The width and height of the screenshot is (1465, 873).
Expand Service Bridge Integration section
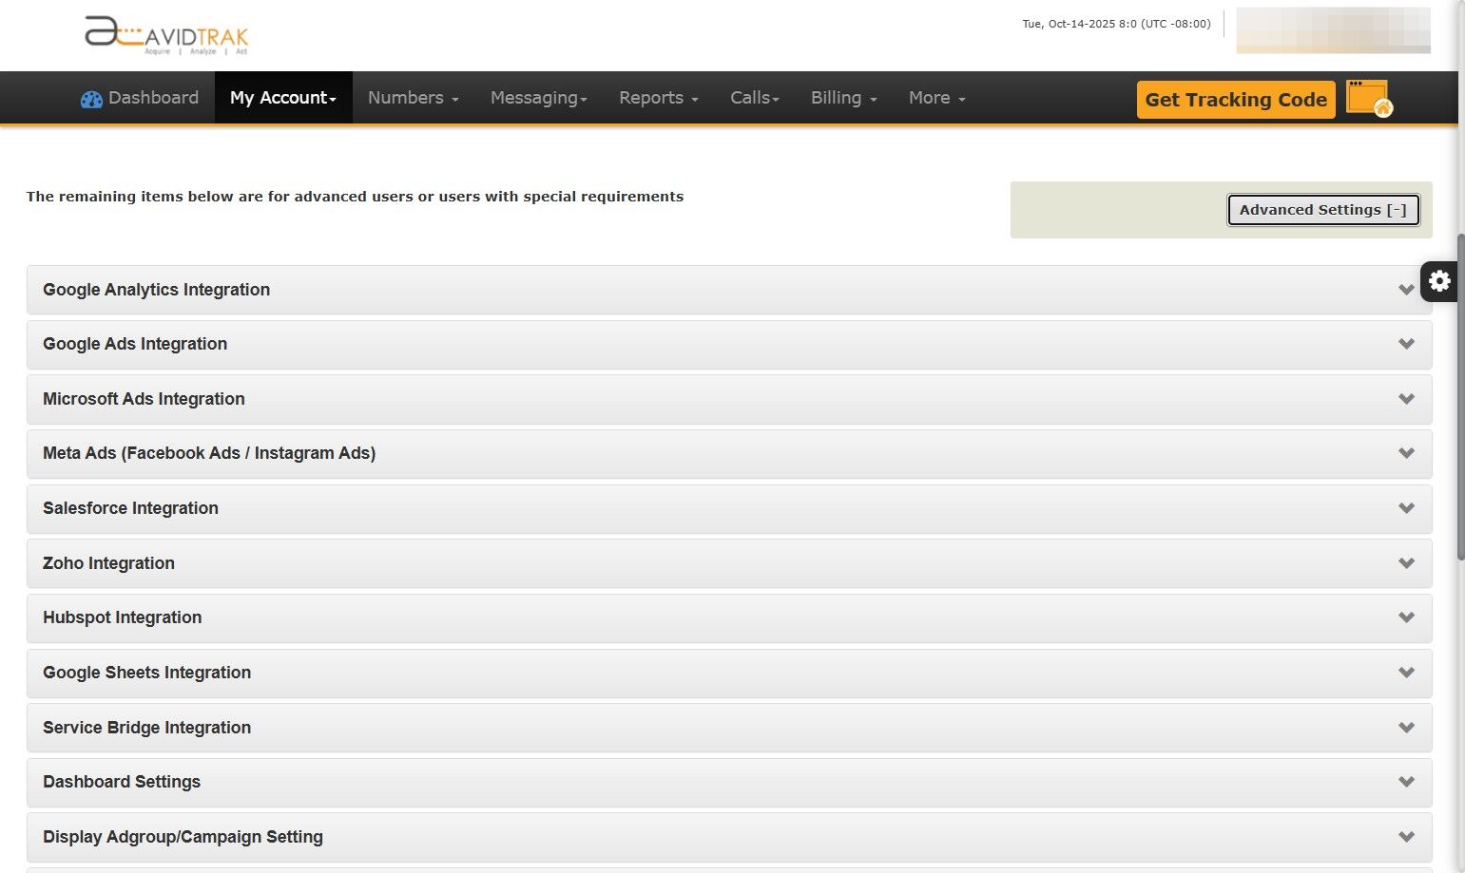(729, 728)
